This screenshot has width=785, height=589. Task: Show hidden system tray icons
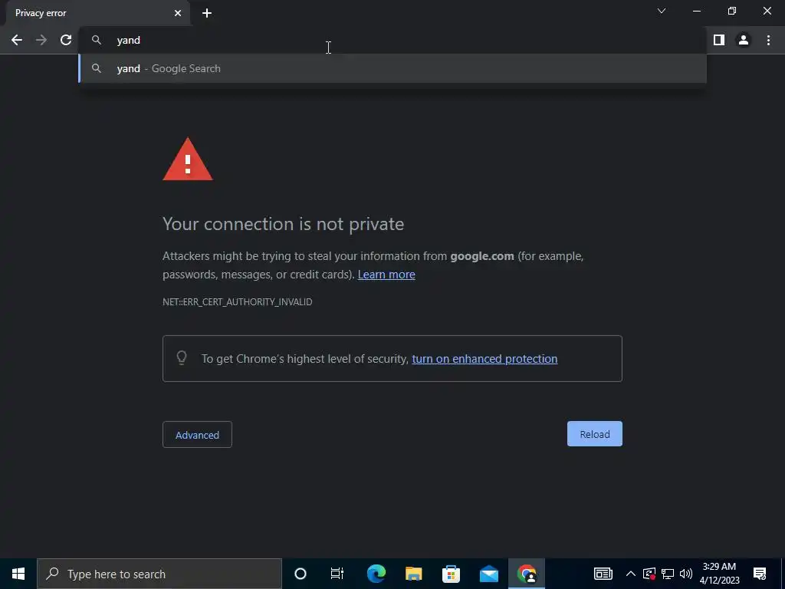[x=631, y=574]
